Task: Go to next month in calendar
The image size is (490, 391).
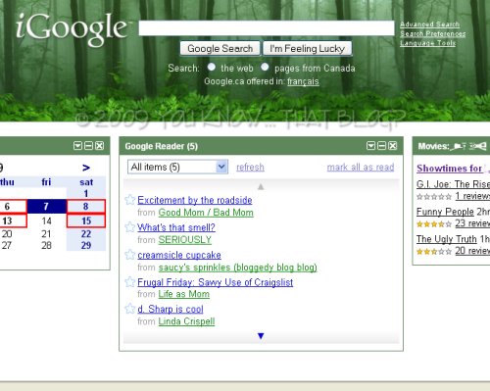Action: point(86,168)
